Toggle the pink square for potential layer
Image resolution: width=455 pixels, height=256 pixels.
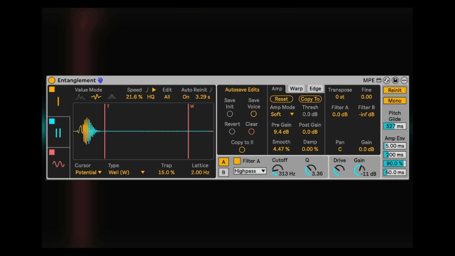pos(52,152)
